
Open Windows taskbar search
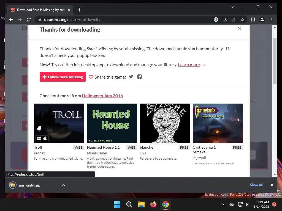pos(129,204)
